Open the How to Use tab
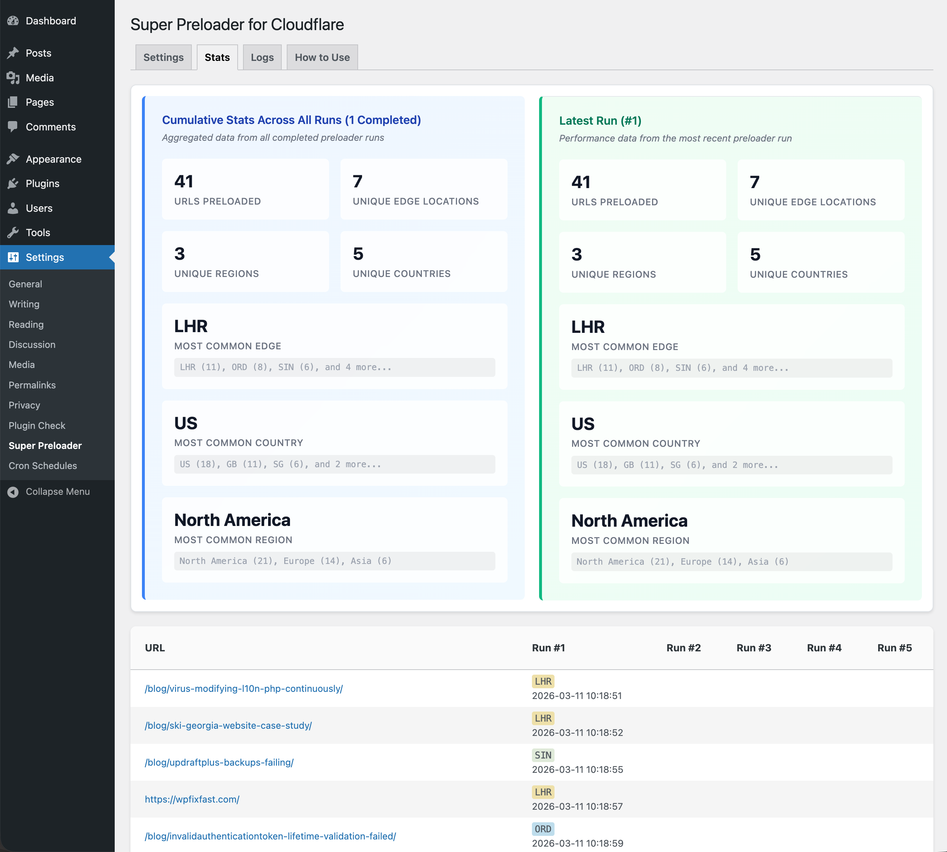Viewport: 947px width, 852px height. (322, 57)
